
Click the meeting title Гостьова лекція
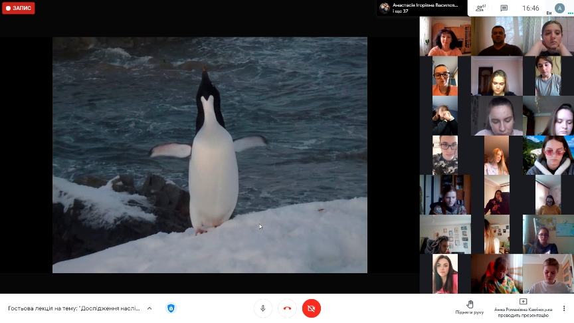click(x=74, y=308)
